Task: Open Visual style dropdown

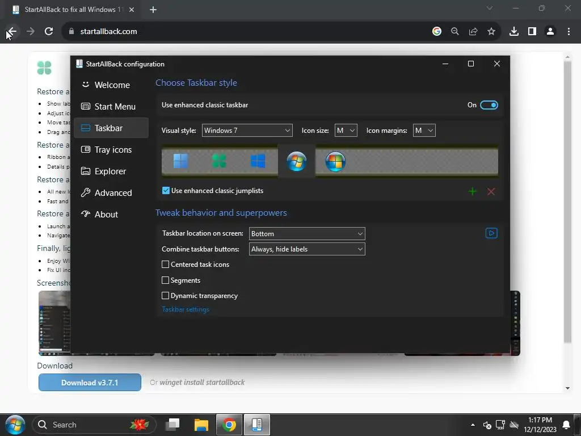Action: [247, 131]
